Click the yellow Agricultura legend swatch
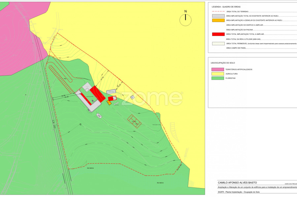Screen dimensions: 297x197 click(217, 74)
